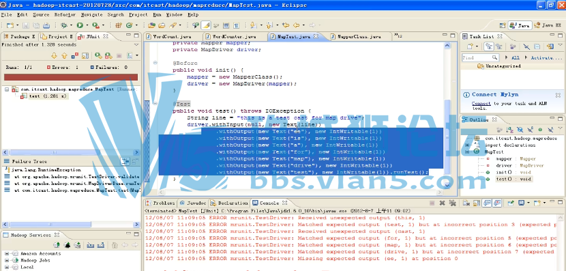Click Clear Console icon

coord(466,203)
